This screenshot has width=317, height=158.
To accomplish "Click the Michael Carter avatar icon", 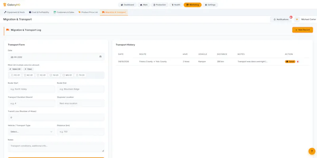I will click(x=297, y=19).
